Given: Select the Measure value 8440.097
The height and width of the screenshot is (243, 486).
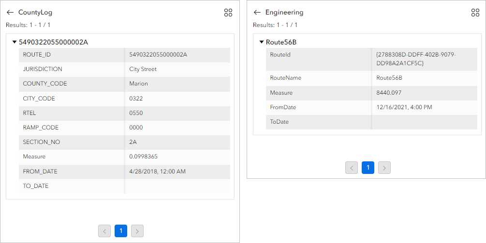Looking at the screenshot, I should 389,93.
